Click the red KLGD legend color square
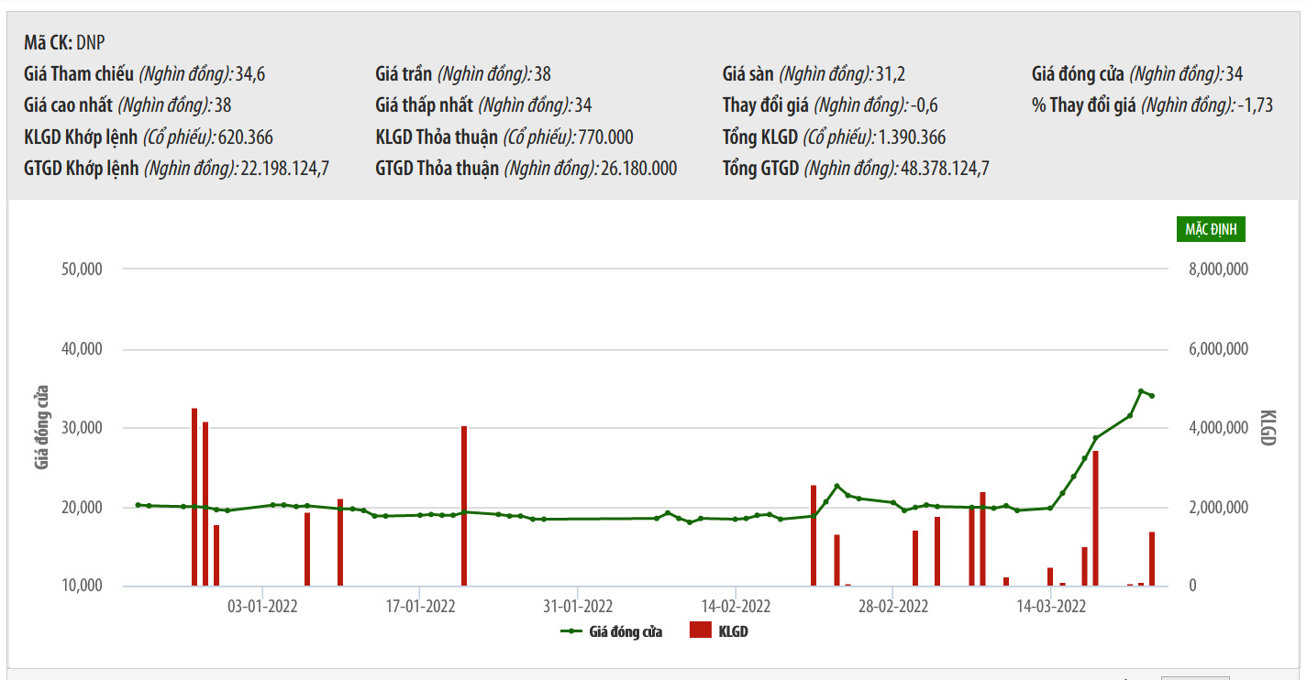Viewport: 1307px width, 680px height. 701,631
